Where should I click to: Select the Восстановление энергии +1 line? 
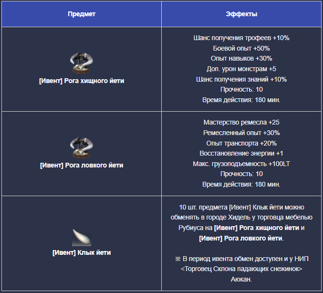point(241,153)
